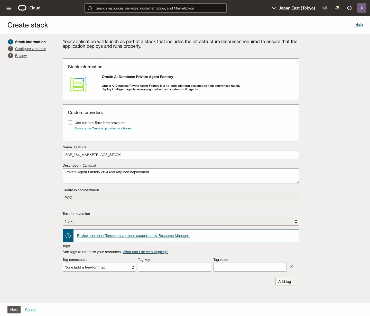
Task: Click the Oracle Cloud logo
Action: 29,8
